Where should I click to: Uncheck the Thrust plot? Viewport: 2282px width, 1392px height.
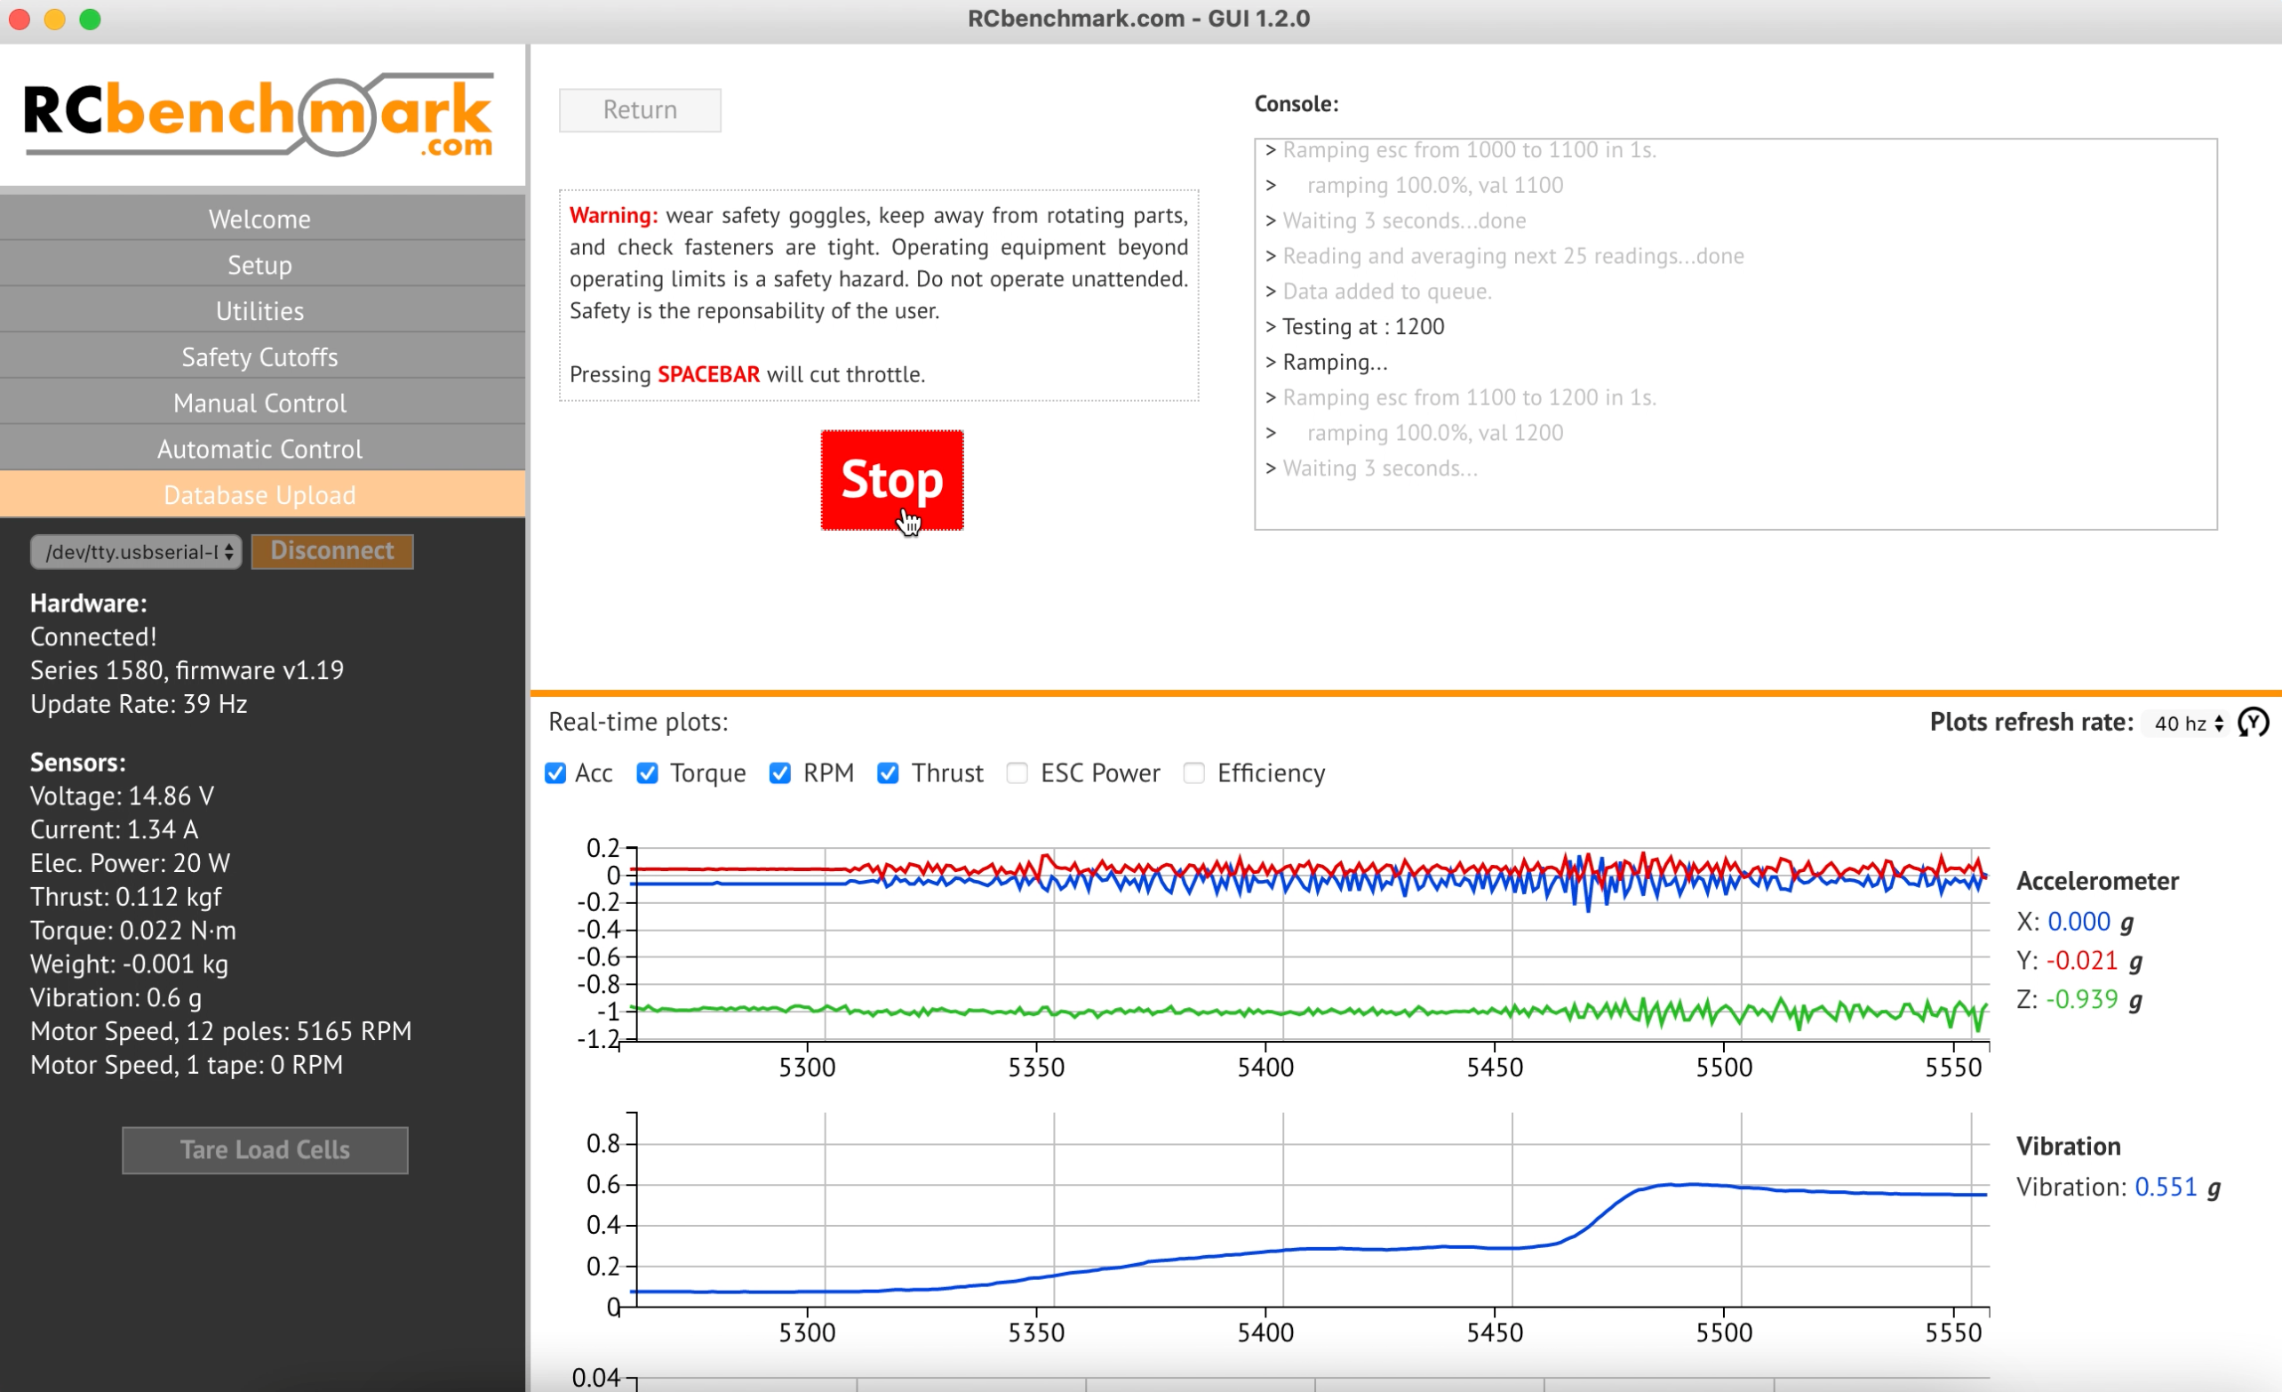[x=888, y=772]
